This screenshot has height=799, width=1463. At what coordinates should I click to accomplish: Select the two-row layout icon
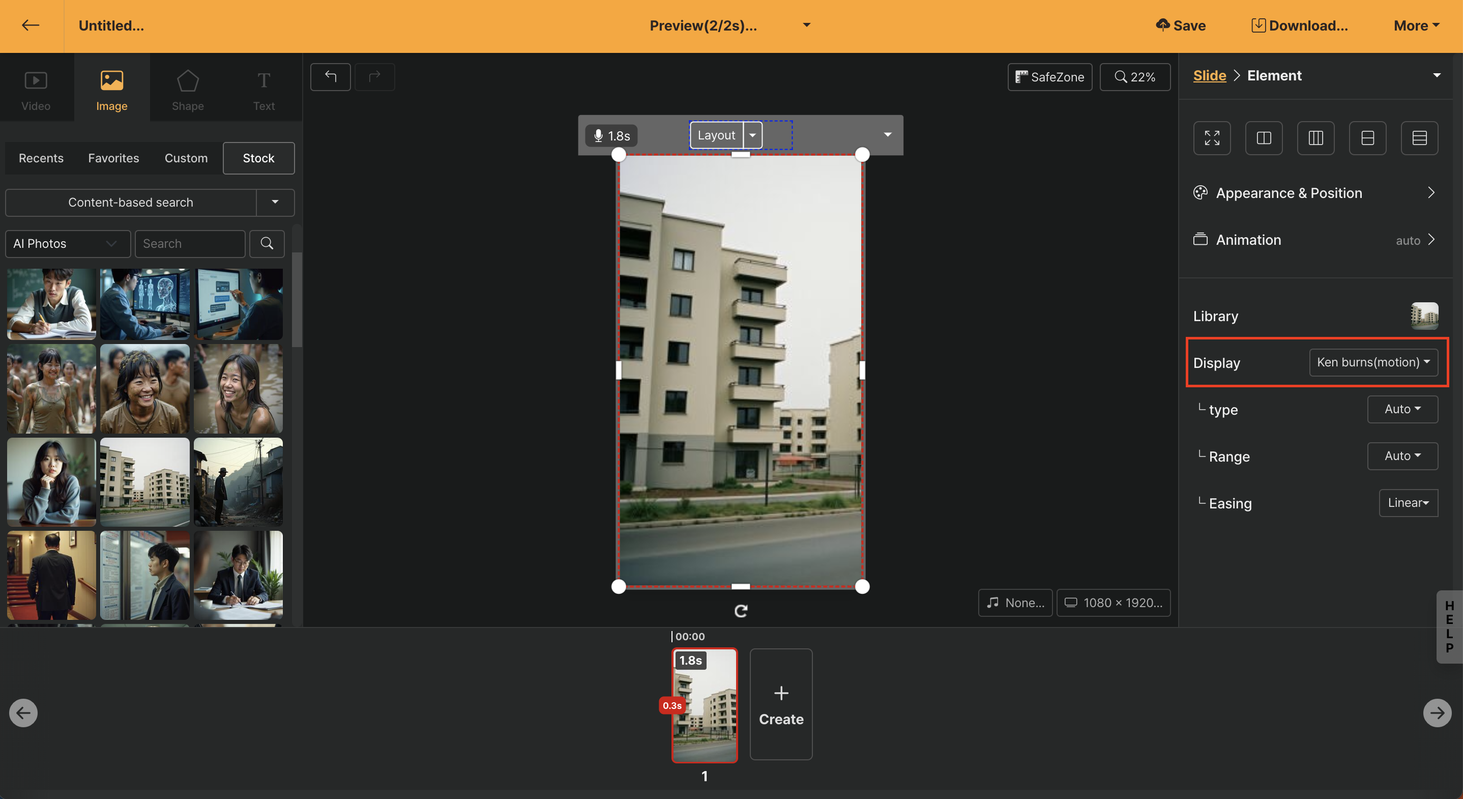tap(1367, 137)
